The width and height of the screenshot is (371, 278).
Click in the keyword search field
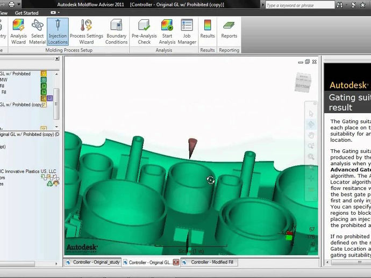click(x=300, y=5)
